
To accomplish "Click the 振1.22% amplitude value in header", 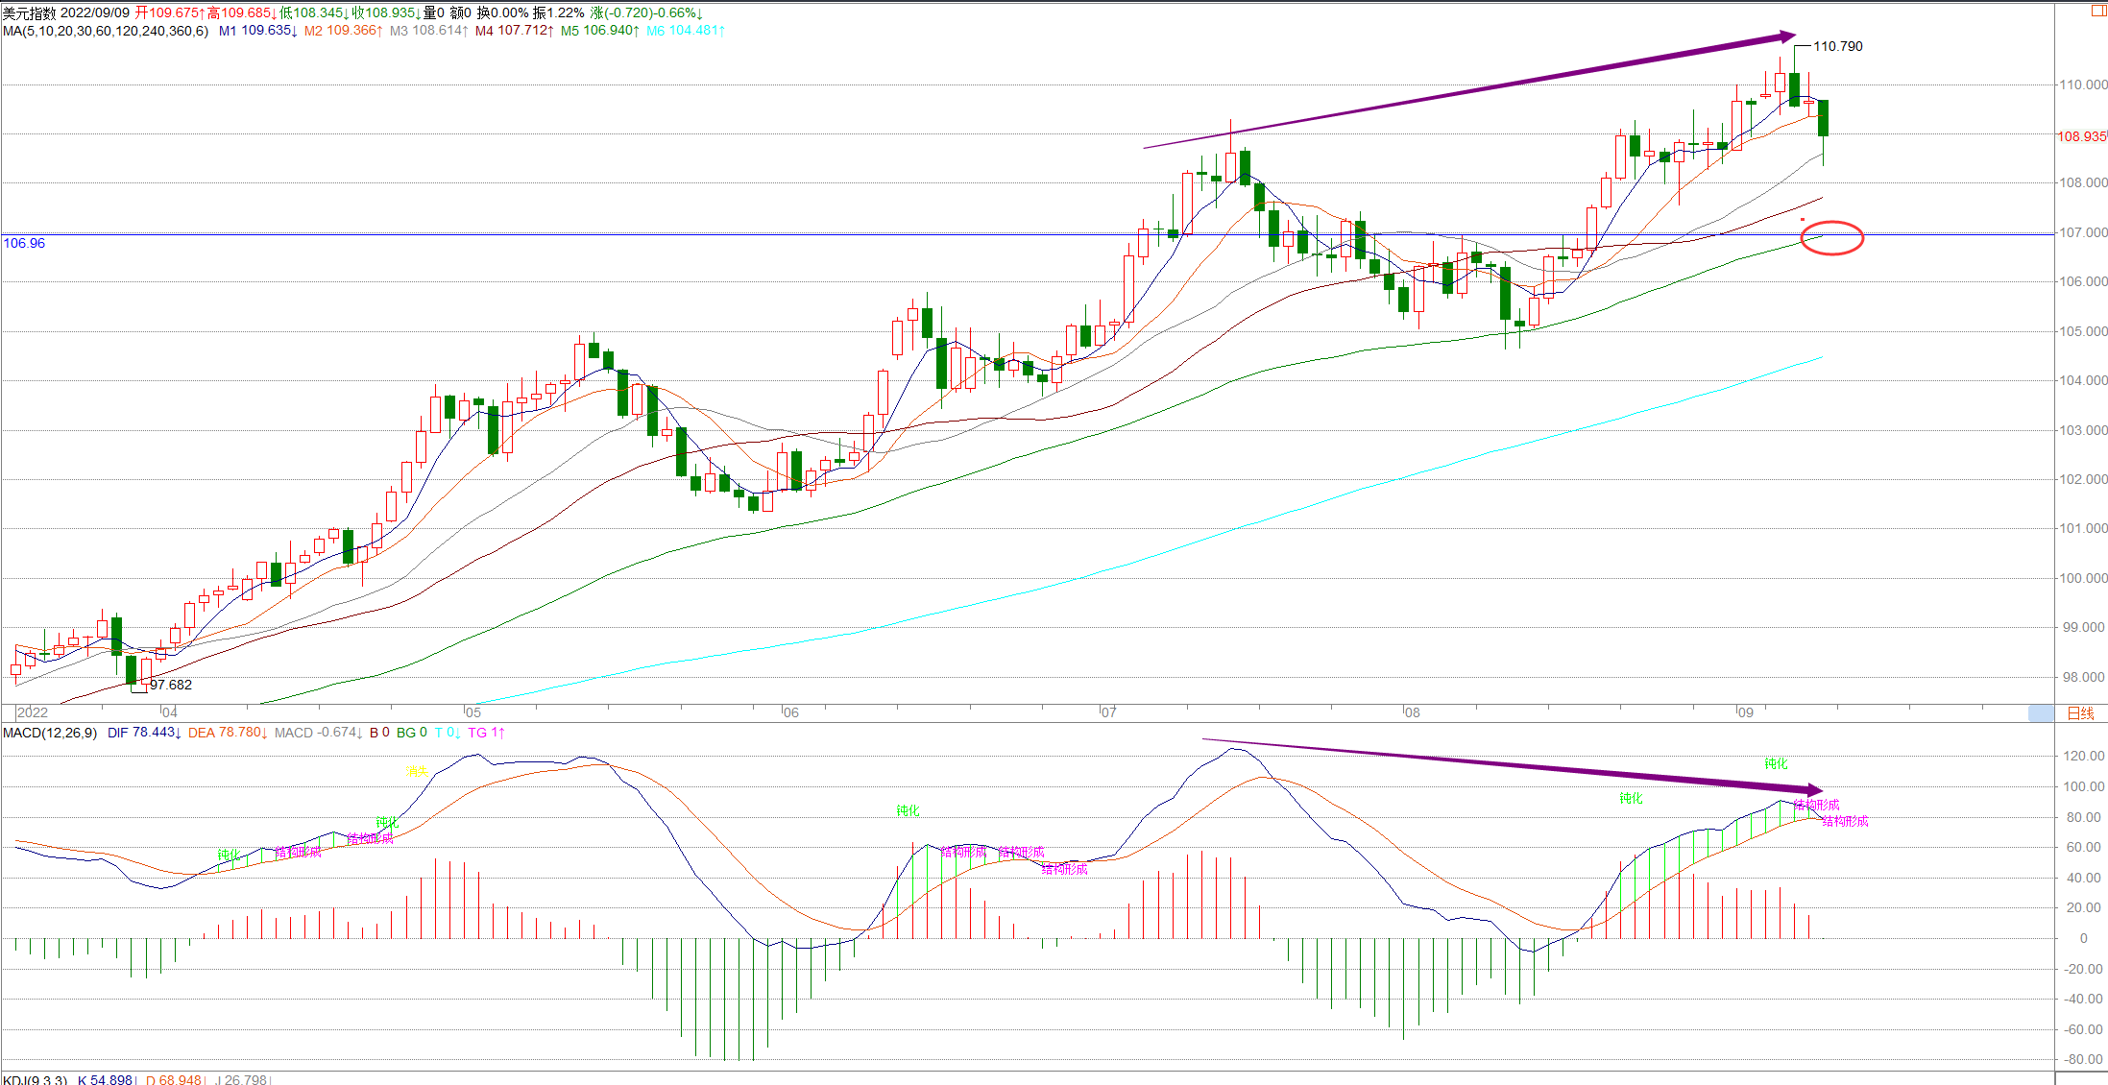I will tap(559, 12).
